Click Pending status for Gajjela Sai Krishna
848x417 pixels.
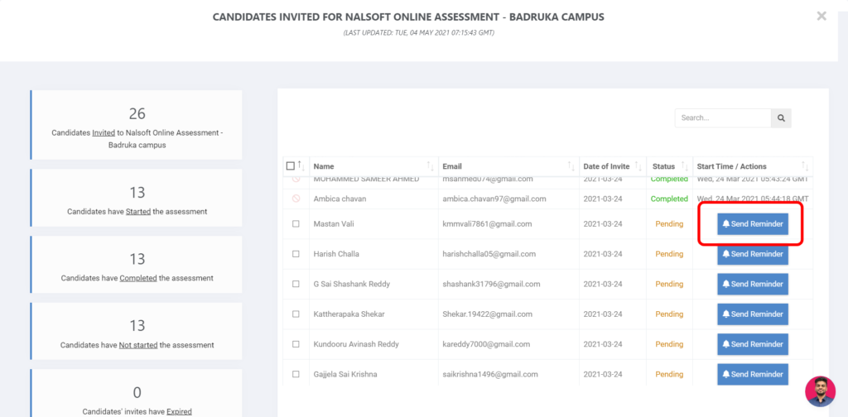pos(669,374)
